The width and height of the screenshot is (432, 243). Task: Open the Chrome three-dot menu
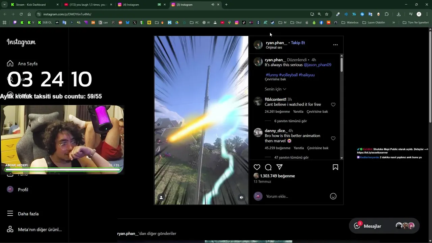point(427,14)
